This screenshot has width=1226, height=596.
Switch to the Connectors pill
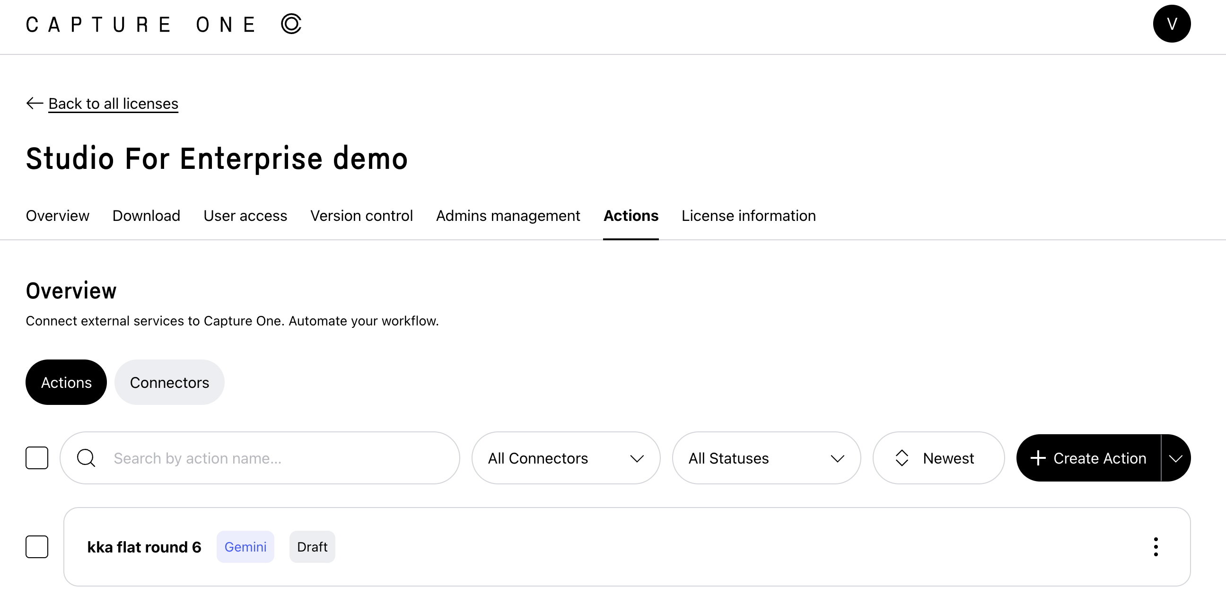tap(169, 382)
